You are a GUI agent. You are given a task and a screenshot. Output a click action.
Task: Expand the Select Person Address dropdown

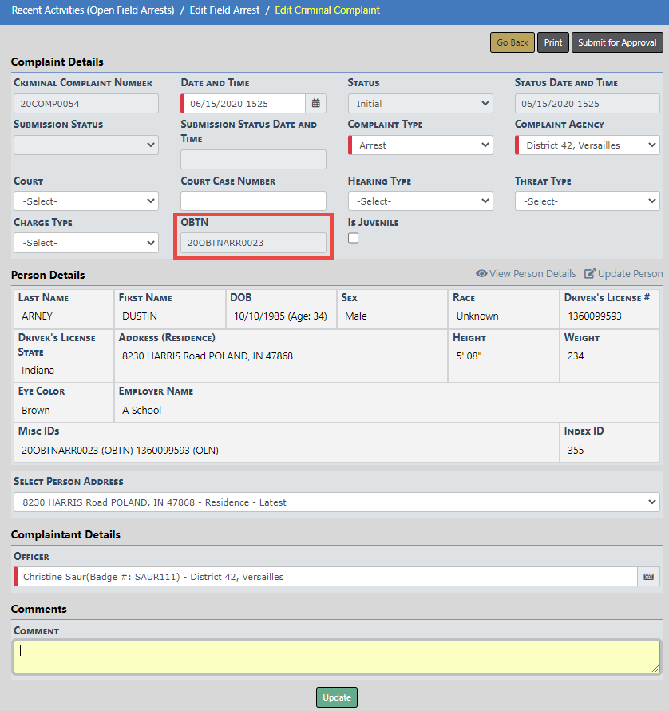click(336, 502)
